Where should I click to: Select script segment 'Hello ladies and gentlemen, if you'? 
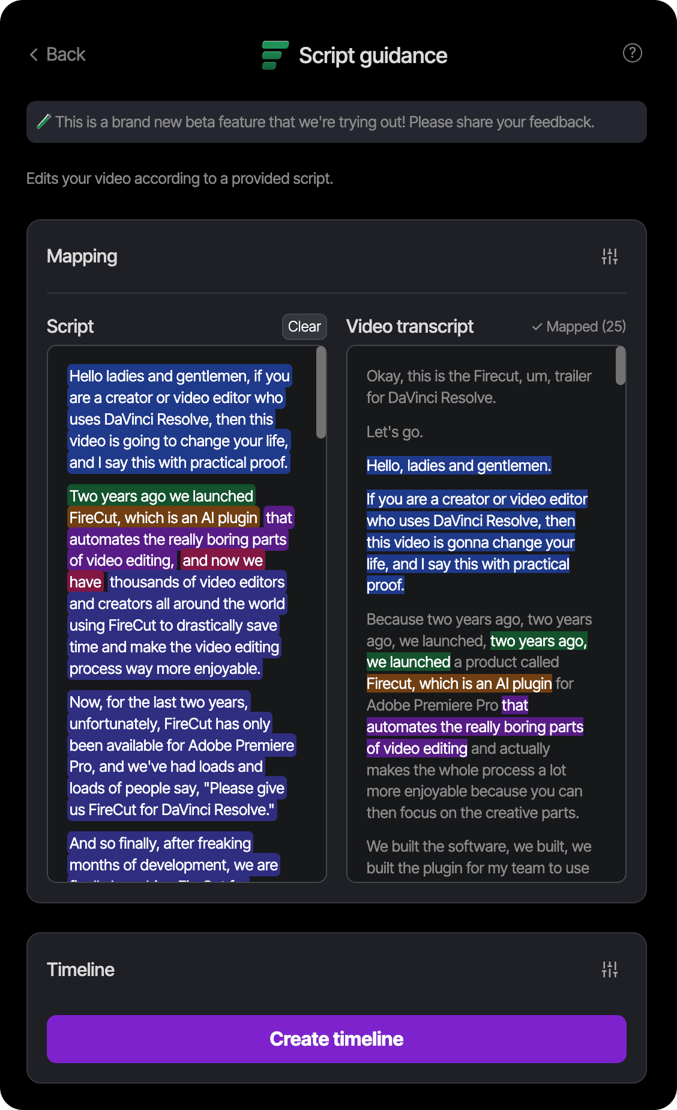179,376
